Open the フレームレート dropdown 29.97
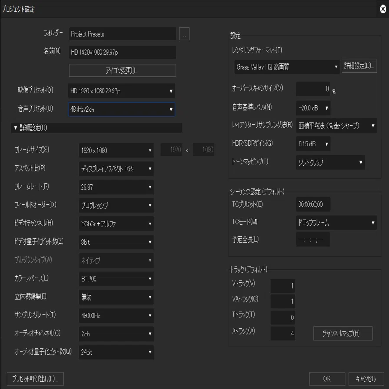The image size is (389, 389). (x=116, y=187)
